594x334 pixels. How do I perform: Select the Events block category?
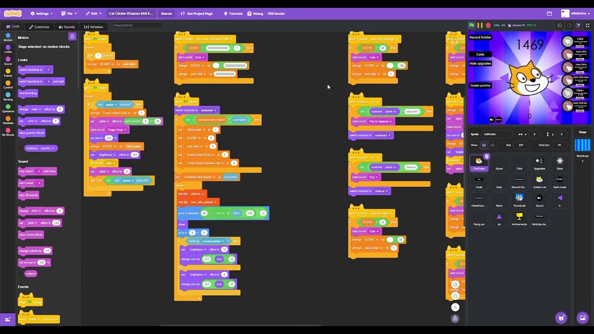(8, 73)
